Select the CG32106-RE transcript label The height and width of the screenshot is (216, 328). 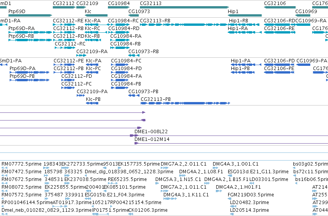click(x=279, y=28)
